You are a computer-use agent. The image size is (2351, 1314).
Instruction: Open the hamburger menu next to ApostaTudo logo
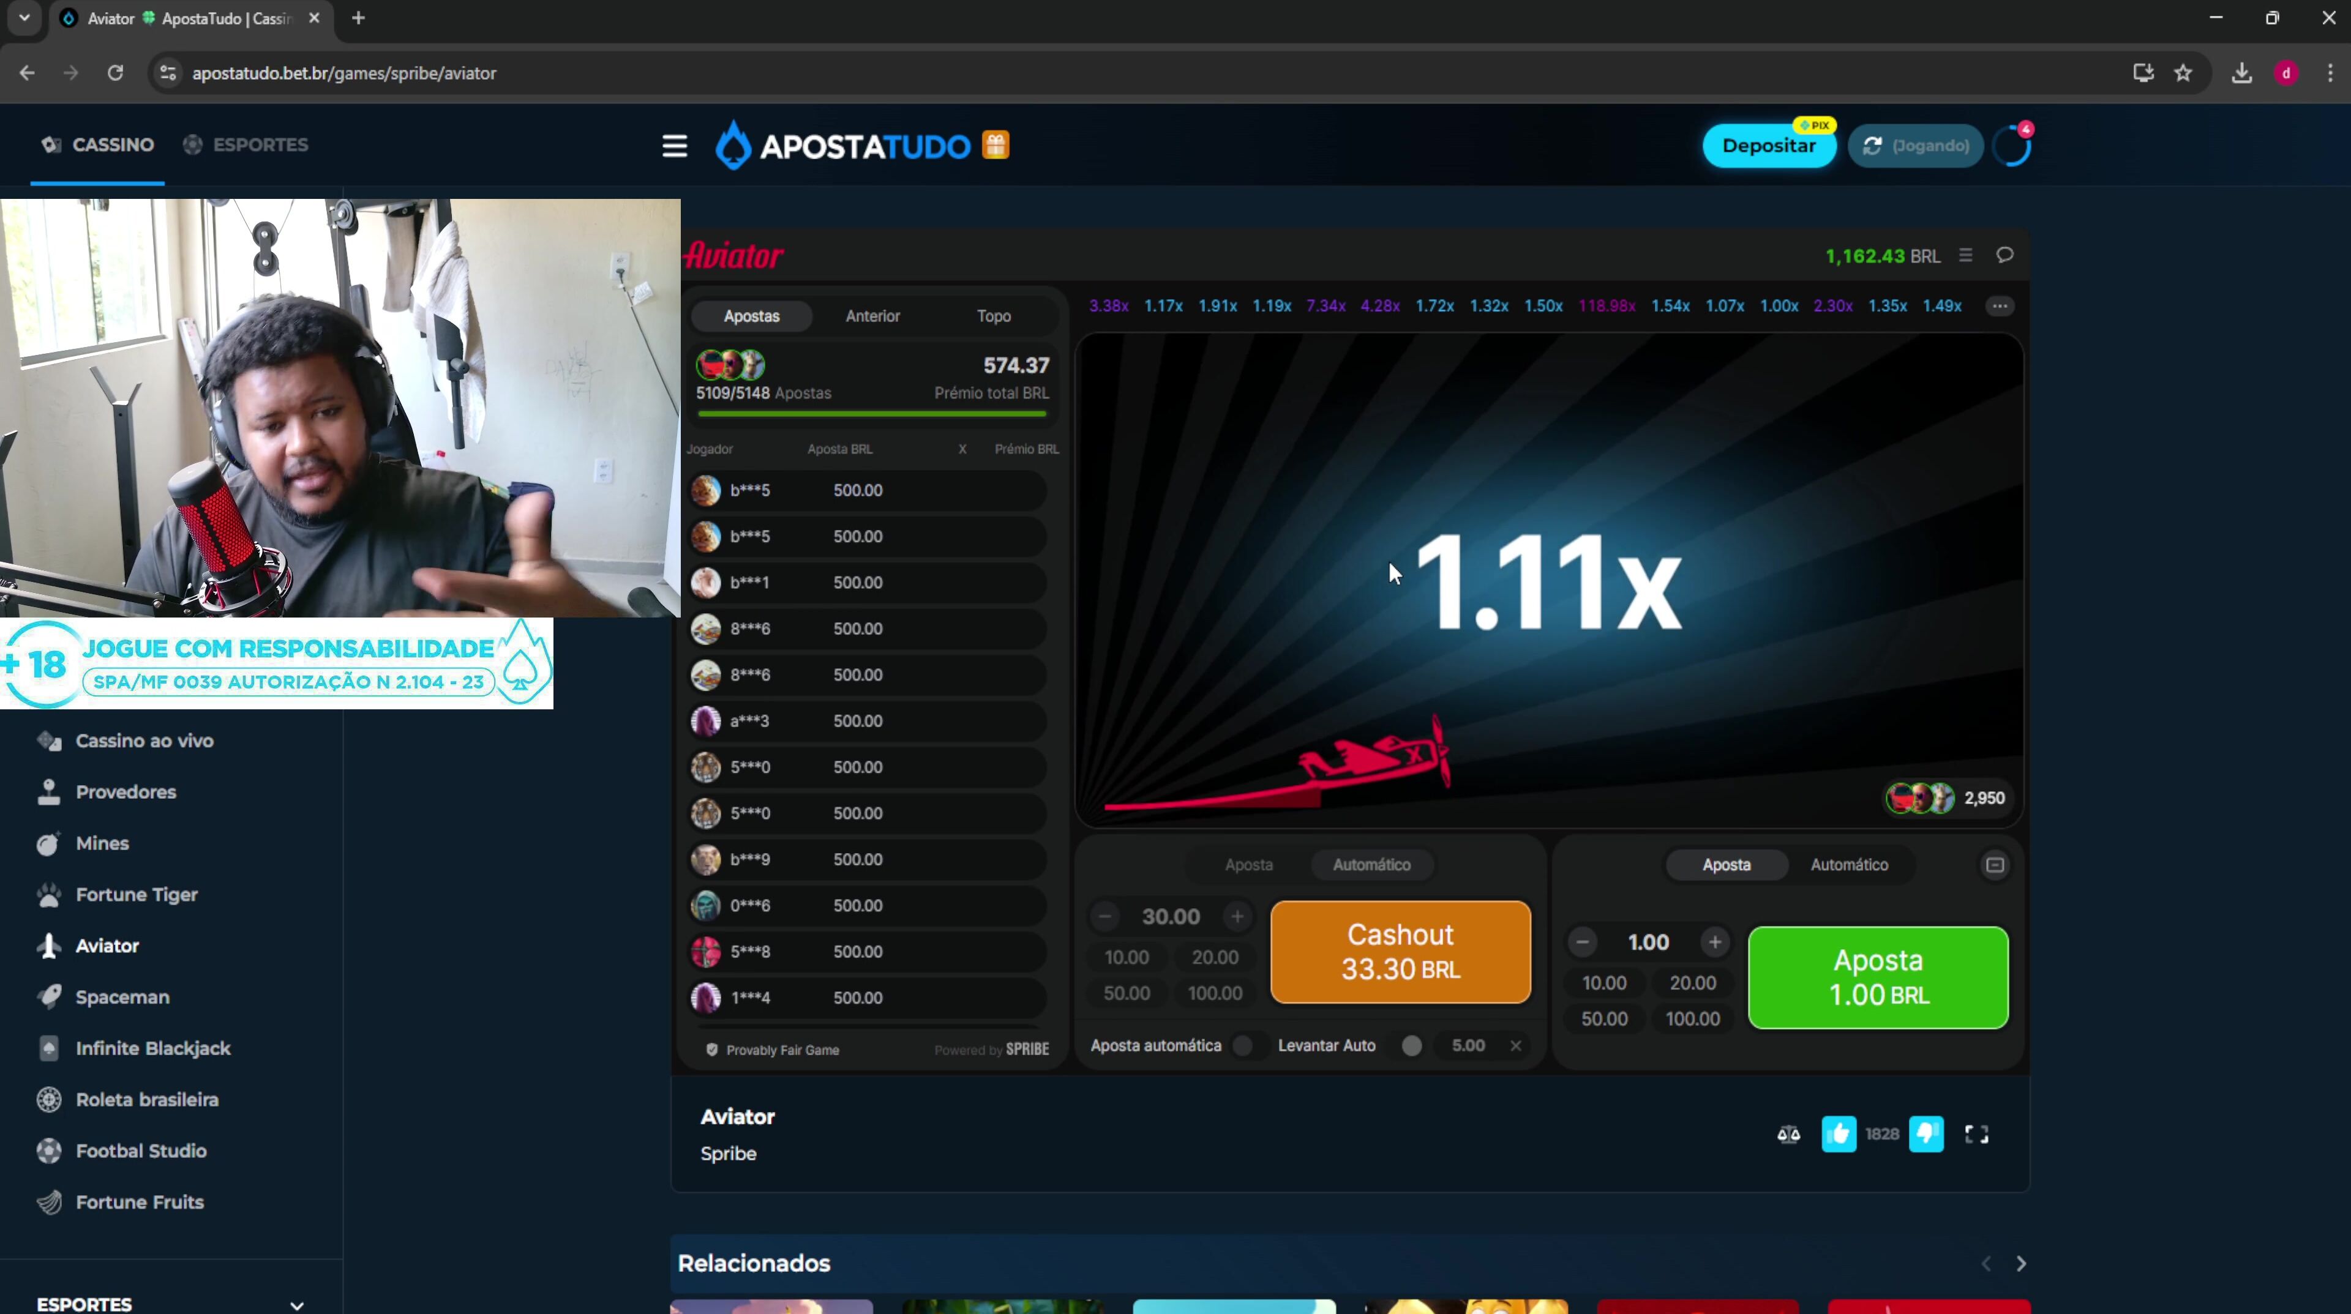tap(675, 146)
